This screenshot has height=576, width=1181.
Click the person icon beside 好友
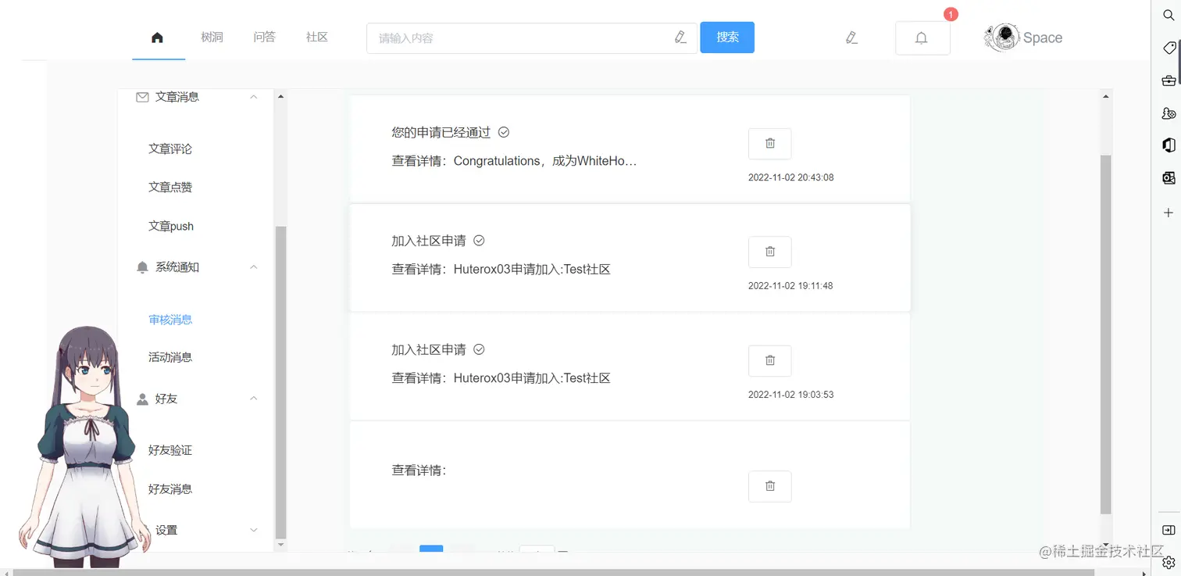(x=141, y=398)
